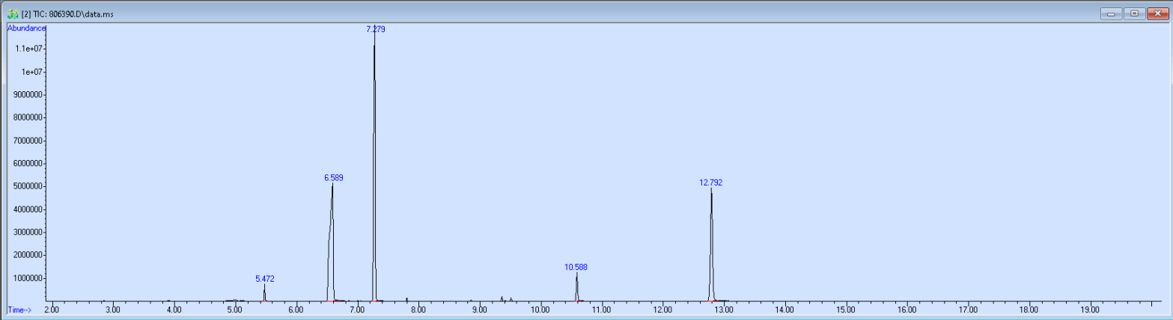Viewport: 1173px width, 320px height.
Task: Select the peak labeled 12.792
Action: 711,182
